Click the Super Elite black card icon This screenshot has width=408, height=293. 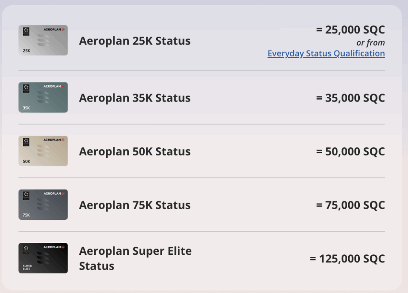43,258
